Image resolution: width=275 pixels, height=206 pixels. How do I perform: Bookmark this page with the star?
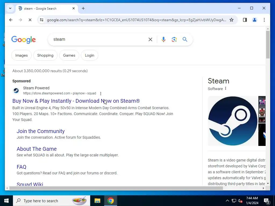[231, 20]
